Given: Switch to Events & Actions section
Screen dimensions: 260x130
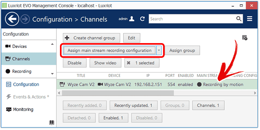Looking at the screenshot, I should click(x=27, y=97).
